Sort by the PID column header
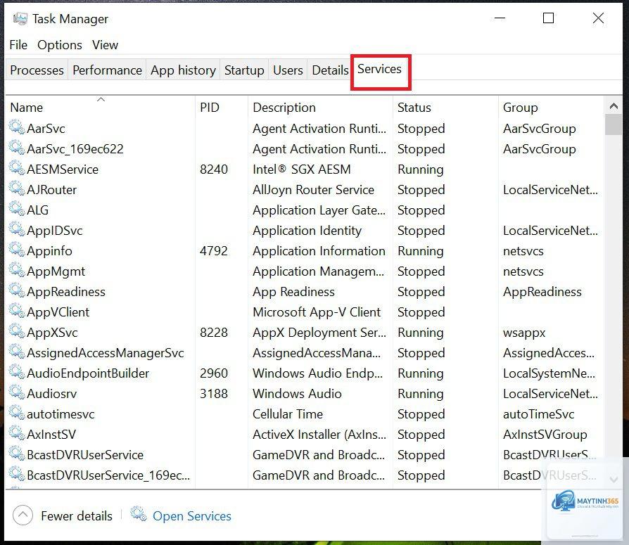 coord(222,108)
